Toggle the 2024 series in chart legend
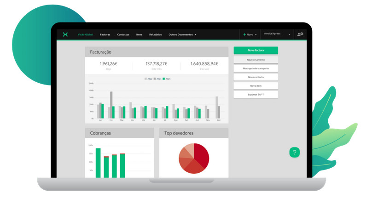Screen dimensions: 372x204 (166, 79)
